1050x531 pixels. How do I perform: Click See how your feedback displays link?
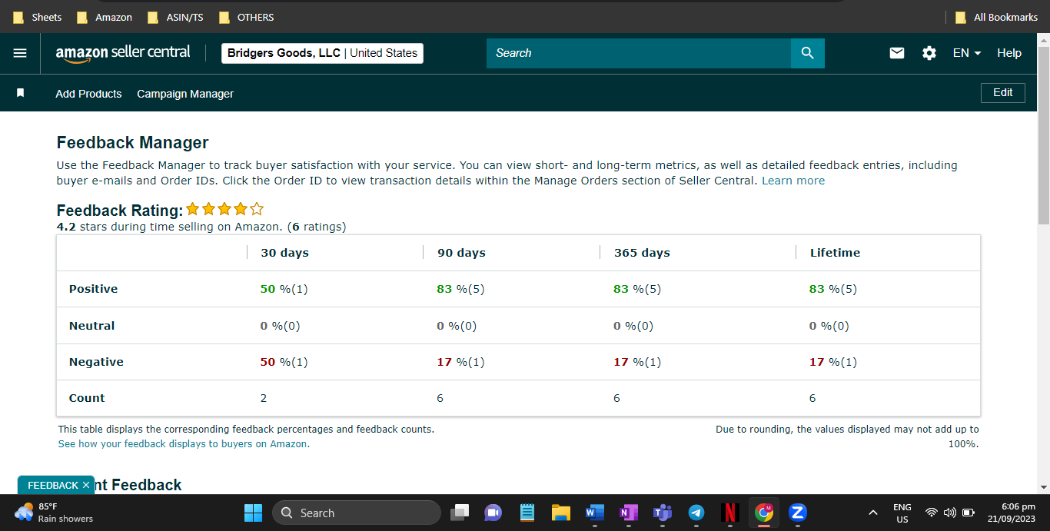184,443
